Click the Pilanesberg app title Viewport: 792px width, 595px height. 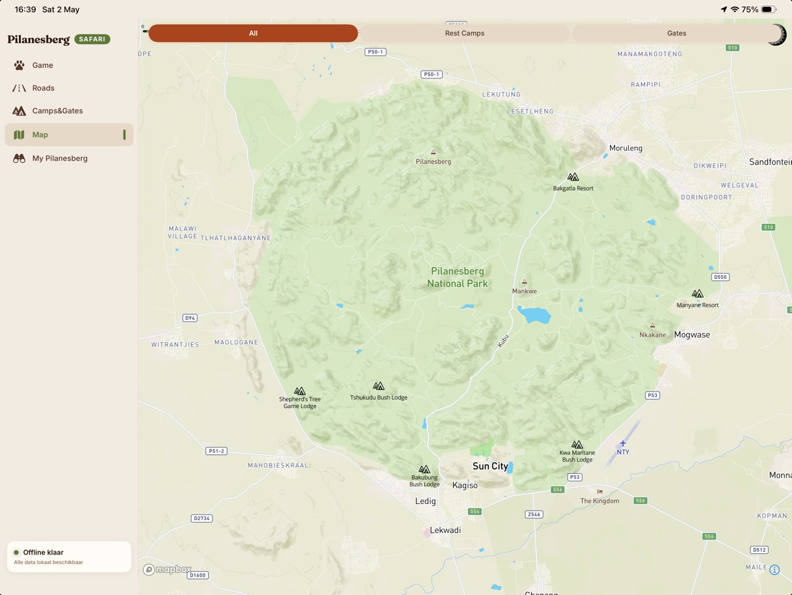point(39,39)
